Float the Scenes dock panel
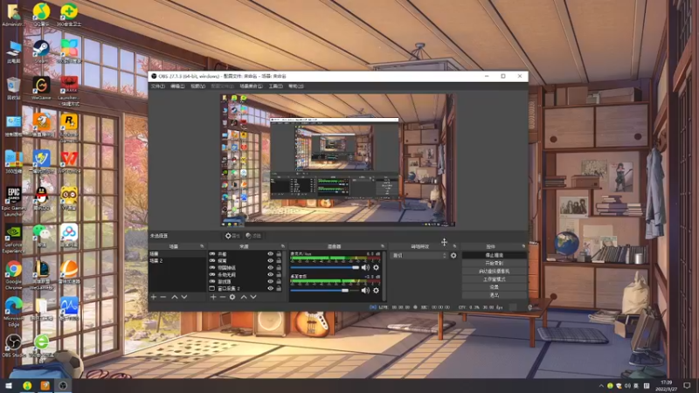Image resolution: width=699 pixels, height=393 pixels. coord(202,246)
